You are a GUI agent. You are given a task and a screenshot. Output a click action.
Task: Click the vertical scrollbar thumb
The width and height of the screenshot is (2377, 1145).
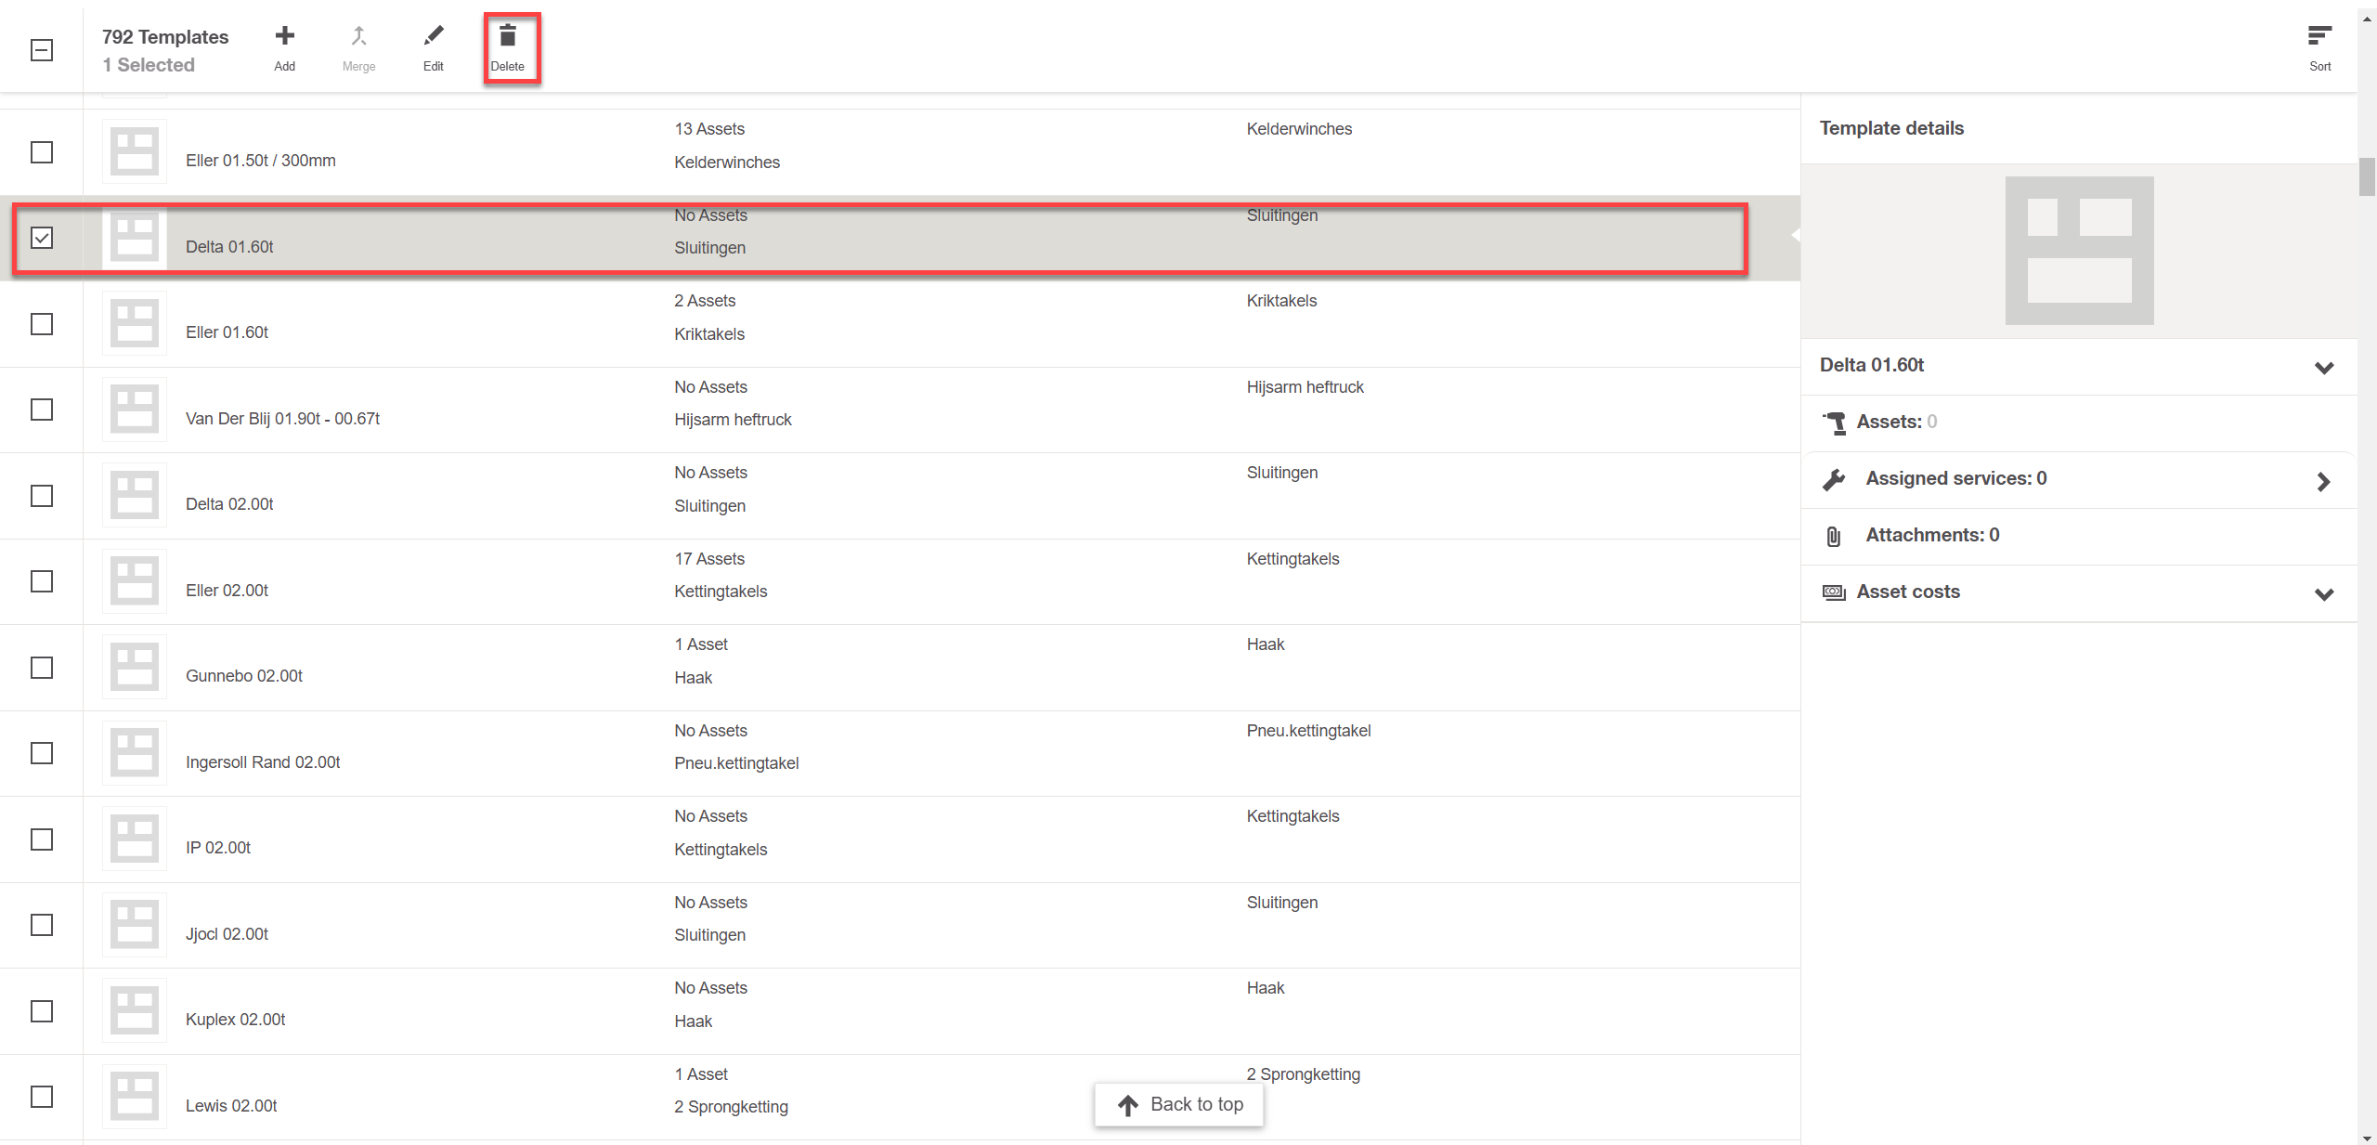(x=2367, y=176)
